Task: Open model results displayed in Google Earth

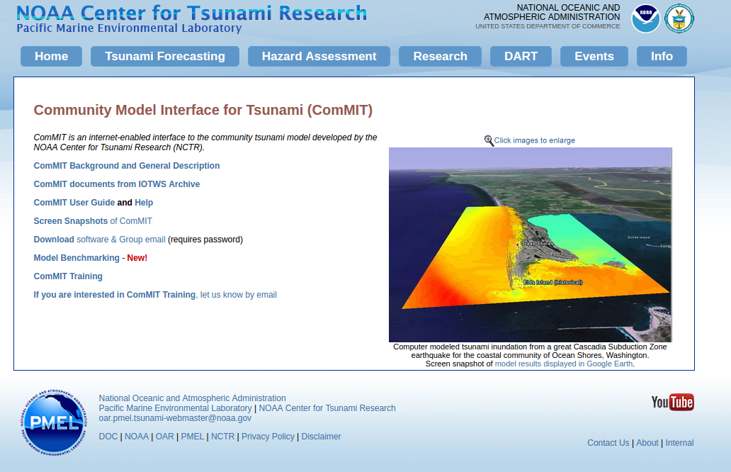Action: point(564,364)
